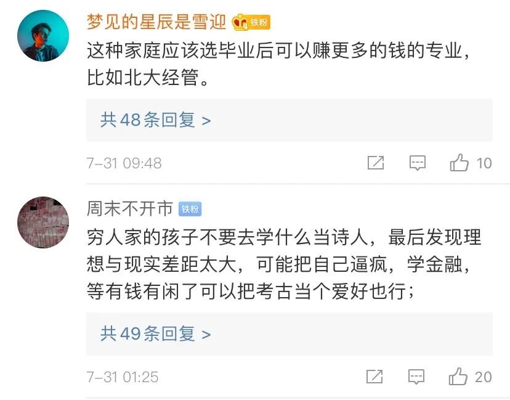Viewport: 510px width, 400px height.
Task: Tap the reply bubble icon on the 09:48 comment
Action: 418,163
